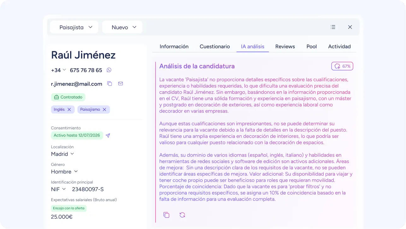This screenshot has height=229, width=406.
Task: Switch to the Cuestionario tab
Action: [215, 47]
